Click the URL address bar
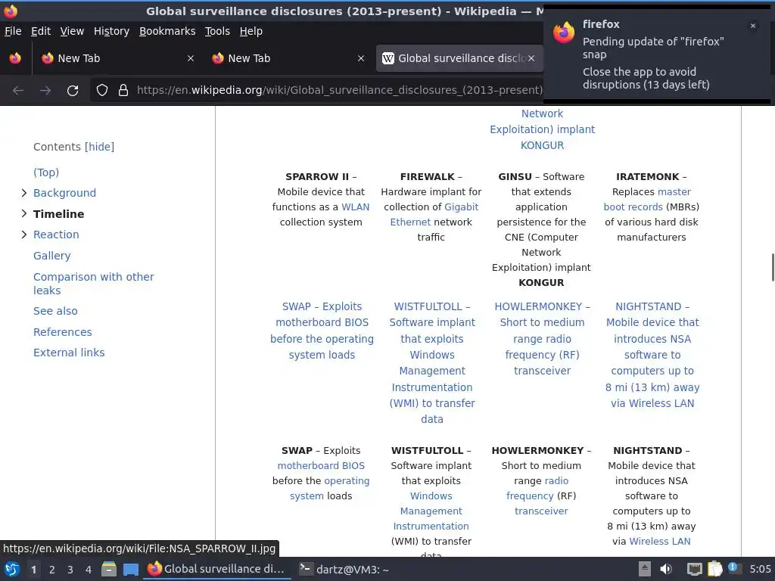Screen dimensions: 775x581 pyautogui.click(x=339, y=91)
